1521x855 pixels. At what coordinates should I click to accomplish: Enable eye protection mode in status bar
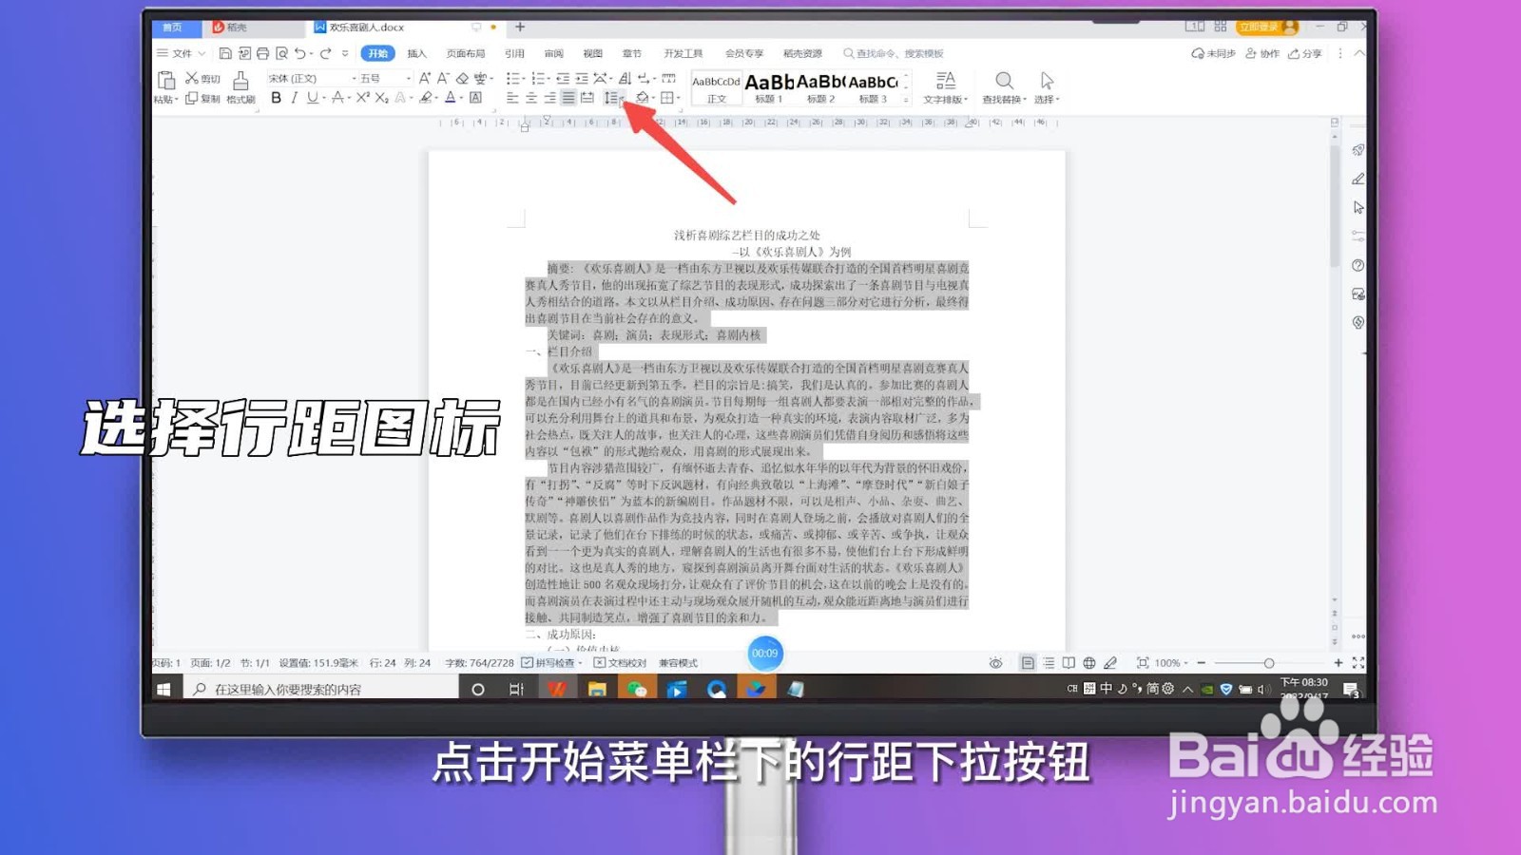995,662
